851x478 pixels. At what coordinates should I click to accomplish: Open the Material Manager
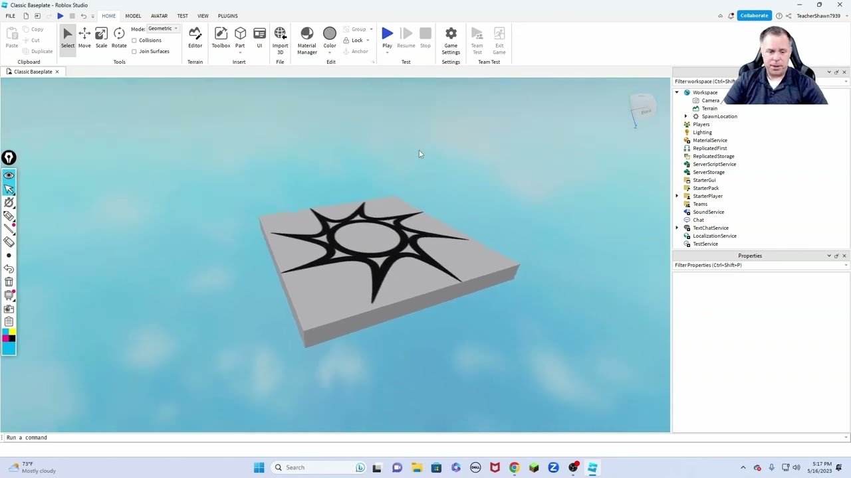[306, 40]
